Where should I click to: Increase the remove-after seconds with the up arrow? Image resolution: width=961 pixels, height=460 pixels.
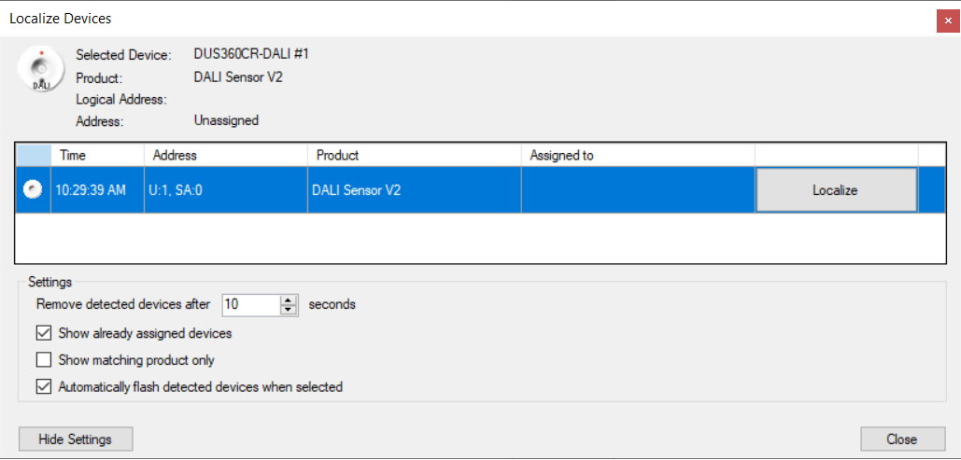[x=290, y=300]
